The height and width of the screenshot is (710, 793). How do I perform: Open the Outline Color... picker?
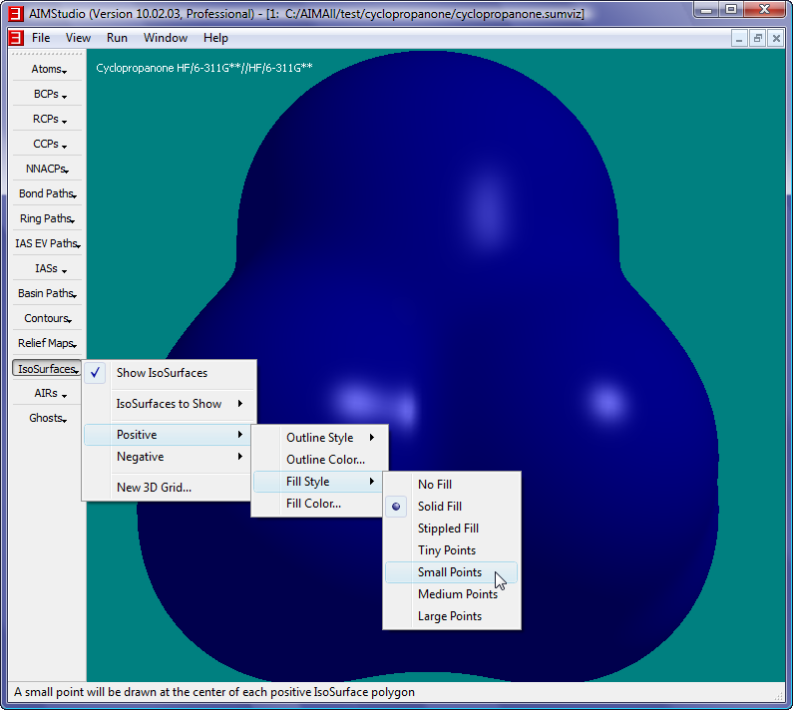(x=325, y=460)
